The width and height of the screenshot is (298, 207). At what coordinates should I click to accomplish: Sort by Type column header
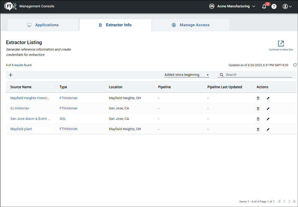pos(63,87)
